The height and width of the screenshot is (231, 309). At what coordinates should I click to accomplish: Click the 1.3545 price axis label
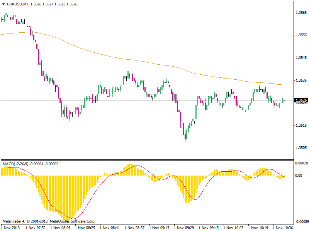click(301, 58)
